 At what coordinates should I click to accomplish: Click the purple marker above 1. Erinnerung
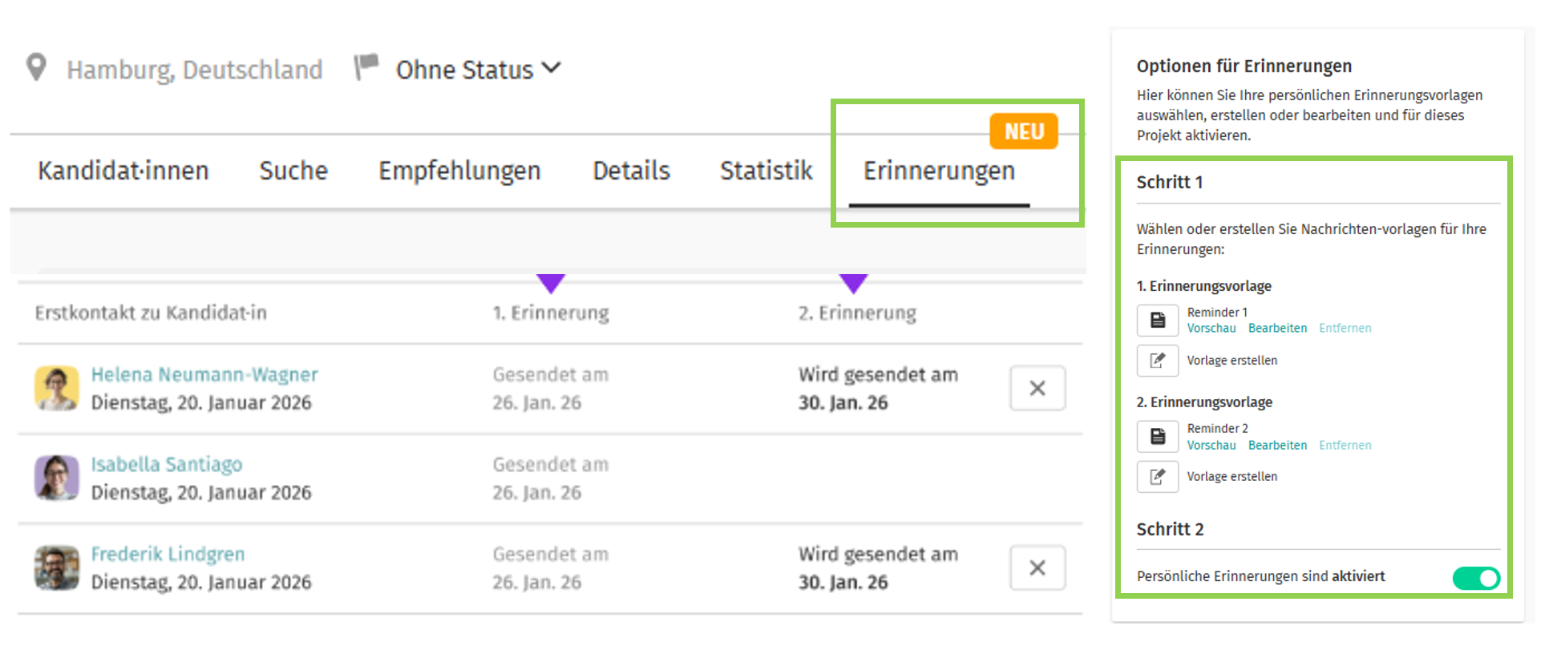[551, 283]
